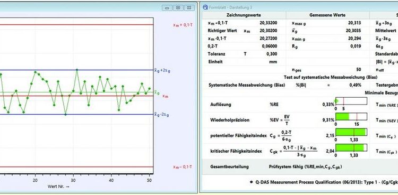Viewport: 398px width, 195px height.
Task: Click the x-axis tick label 20
Action: pos(35,180)
